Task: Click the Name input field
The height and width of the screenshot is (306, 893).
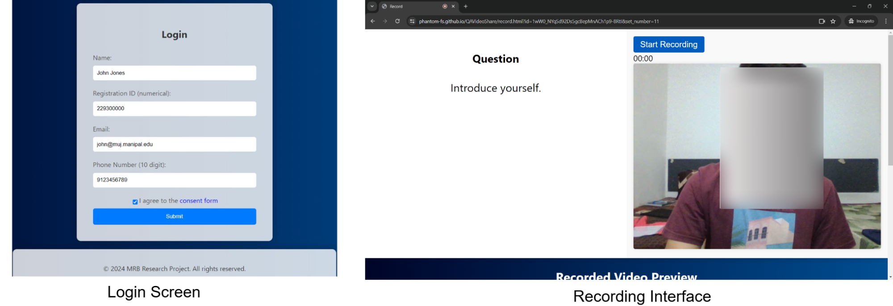Action: (174, 73)
